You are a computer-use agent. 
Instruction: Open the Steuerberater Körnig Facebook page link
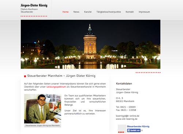138,126
